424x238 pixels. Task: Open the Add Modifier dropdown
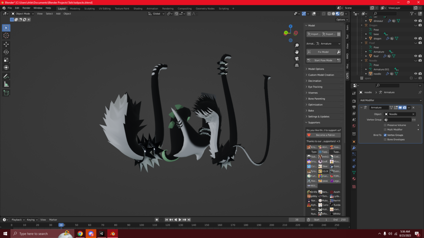pyautogui.click(x=391, y=100)
